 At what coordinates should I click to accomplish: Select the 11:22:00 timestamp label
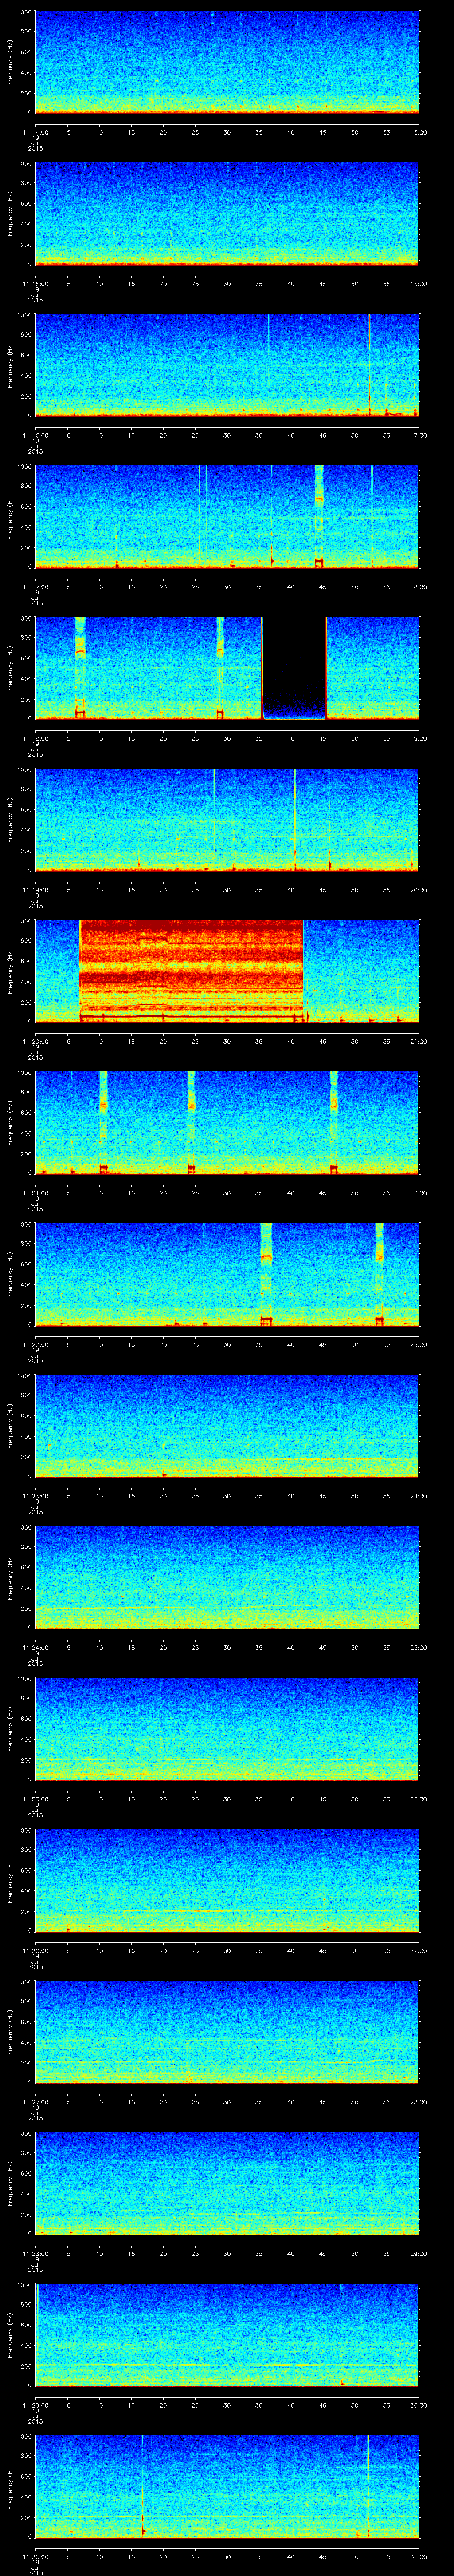(35, 1345)
